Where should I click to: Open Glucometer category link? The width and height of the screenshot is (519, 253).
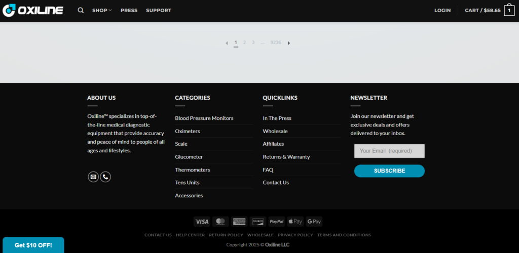189,157
